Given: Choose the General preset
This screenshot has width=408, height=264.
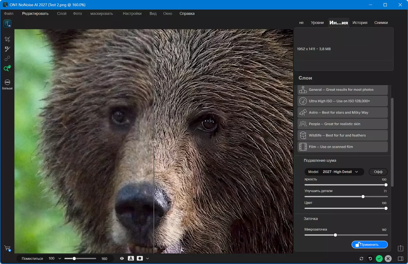Looking at the screenshot, I should tap(342, 90).
